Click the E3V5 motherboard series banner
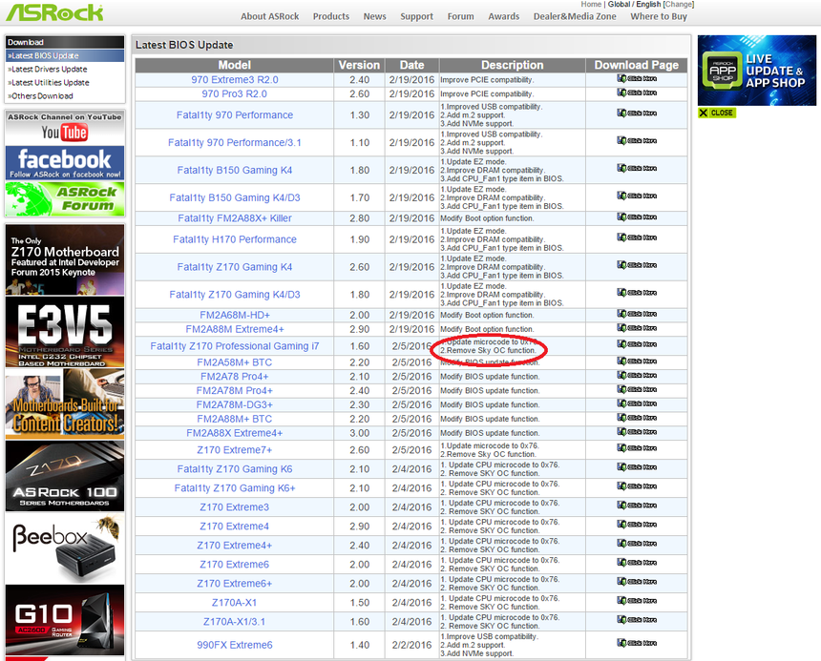The height and width of the screenshot is (661, 821). [x=65, y=332]
